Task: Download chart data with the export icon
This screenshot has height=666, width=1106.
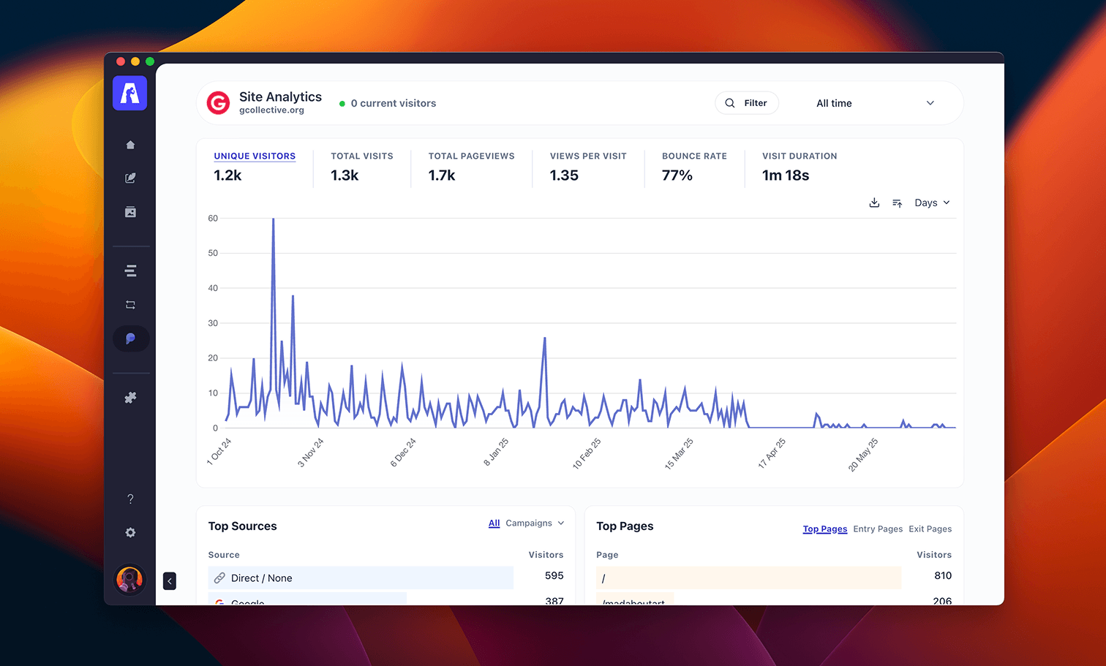Action: point(874,203)
